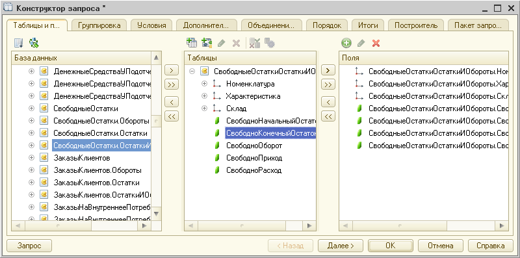This screenshot has width=520, height=258.
Task: Expand the Склад field in Таблицы
Action: coord(204,108)
